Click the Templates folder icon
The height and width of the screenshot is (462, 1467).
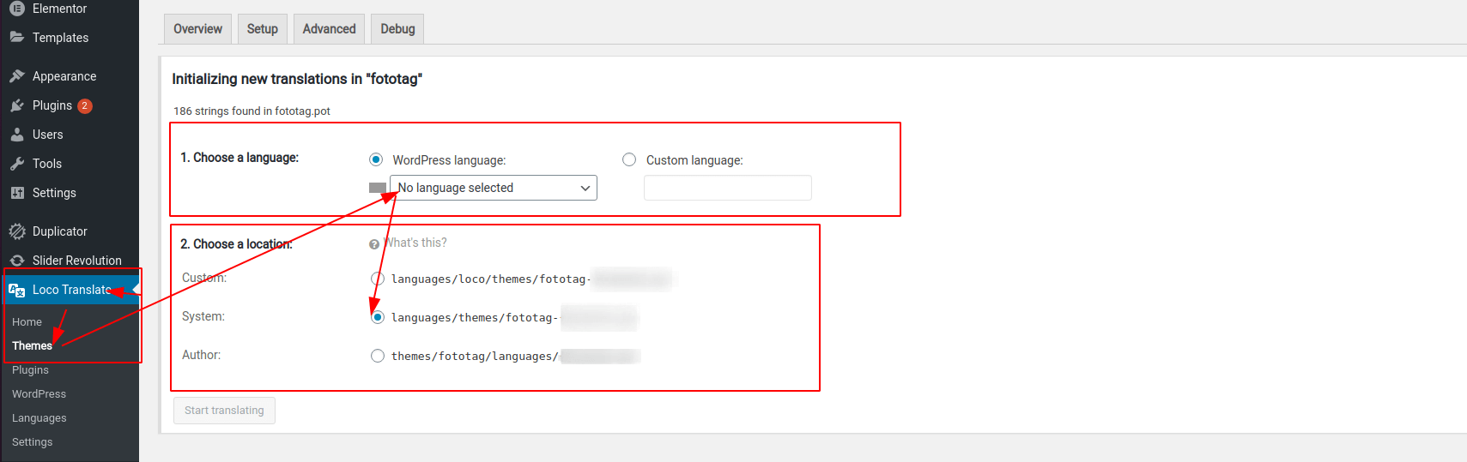tap(16, 37)
